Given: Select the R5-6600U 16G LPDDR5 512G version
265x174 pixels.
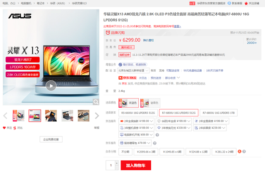Looking at the screenshot, I should (138, 113).
